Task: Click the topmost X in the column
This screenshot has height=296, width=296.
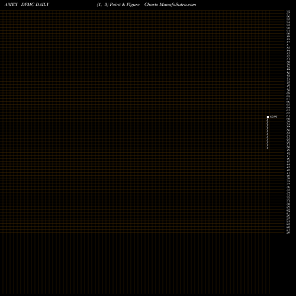Action: coord(268,120)
